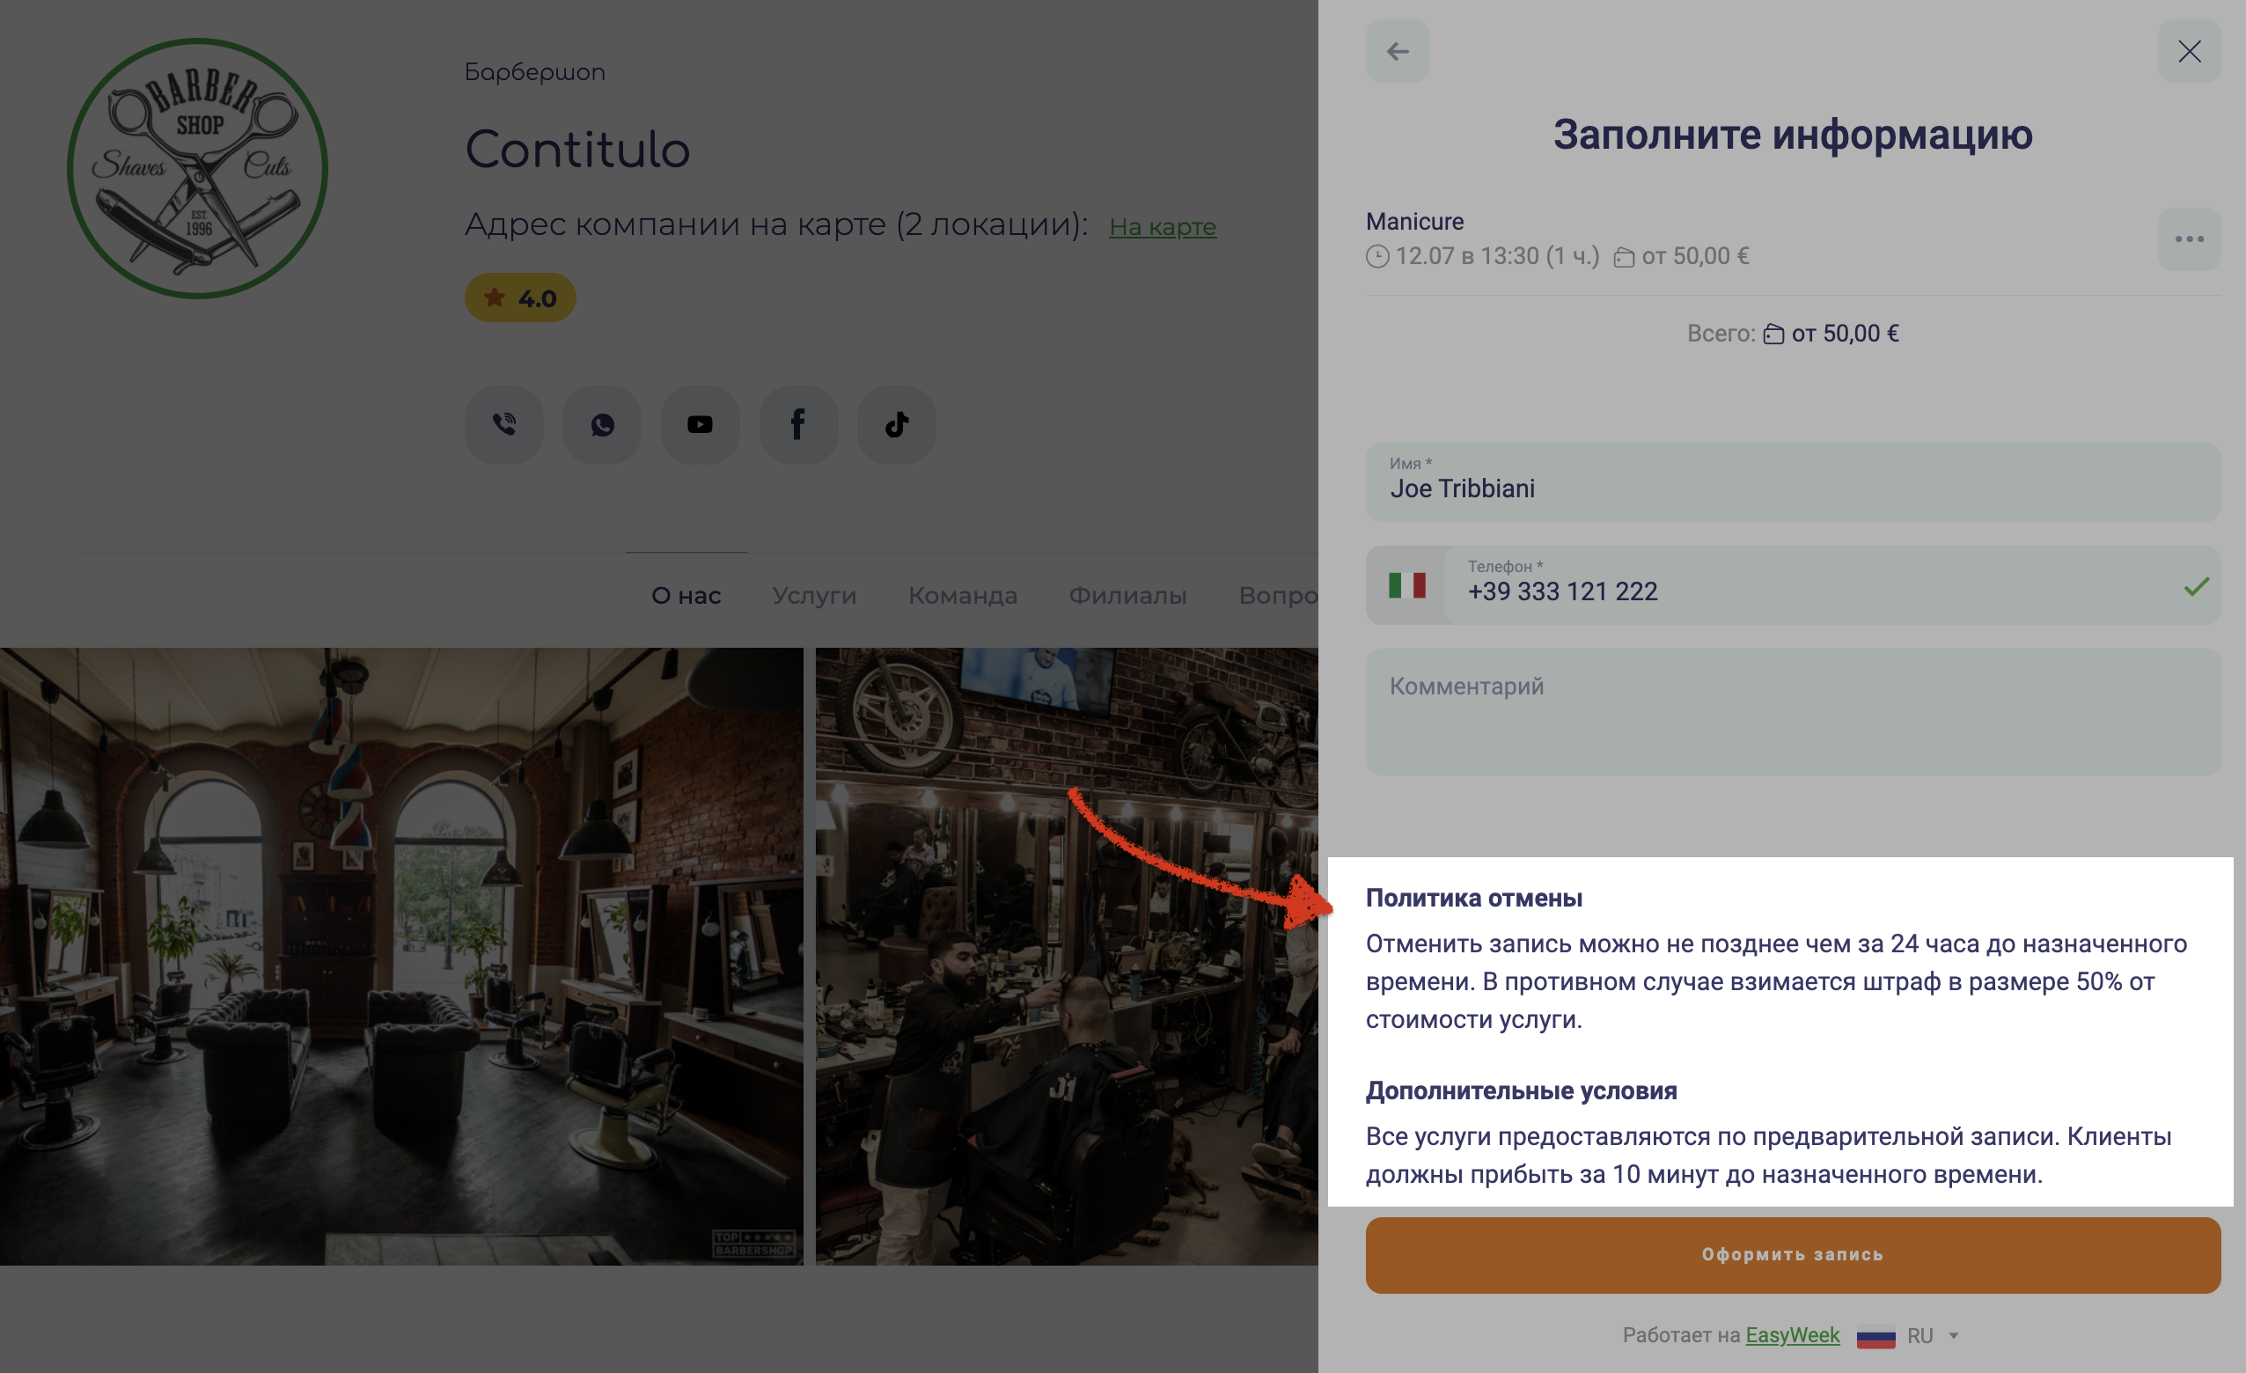
Task: Open the На карте link
Action: [x=1163, y=226]
